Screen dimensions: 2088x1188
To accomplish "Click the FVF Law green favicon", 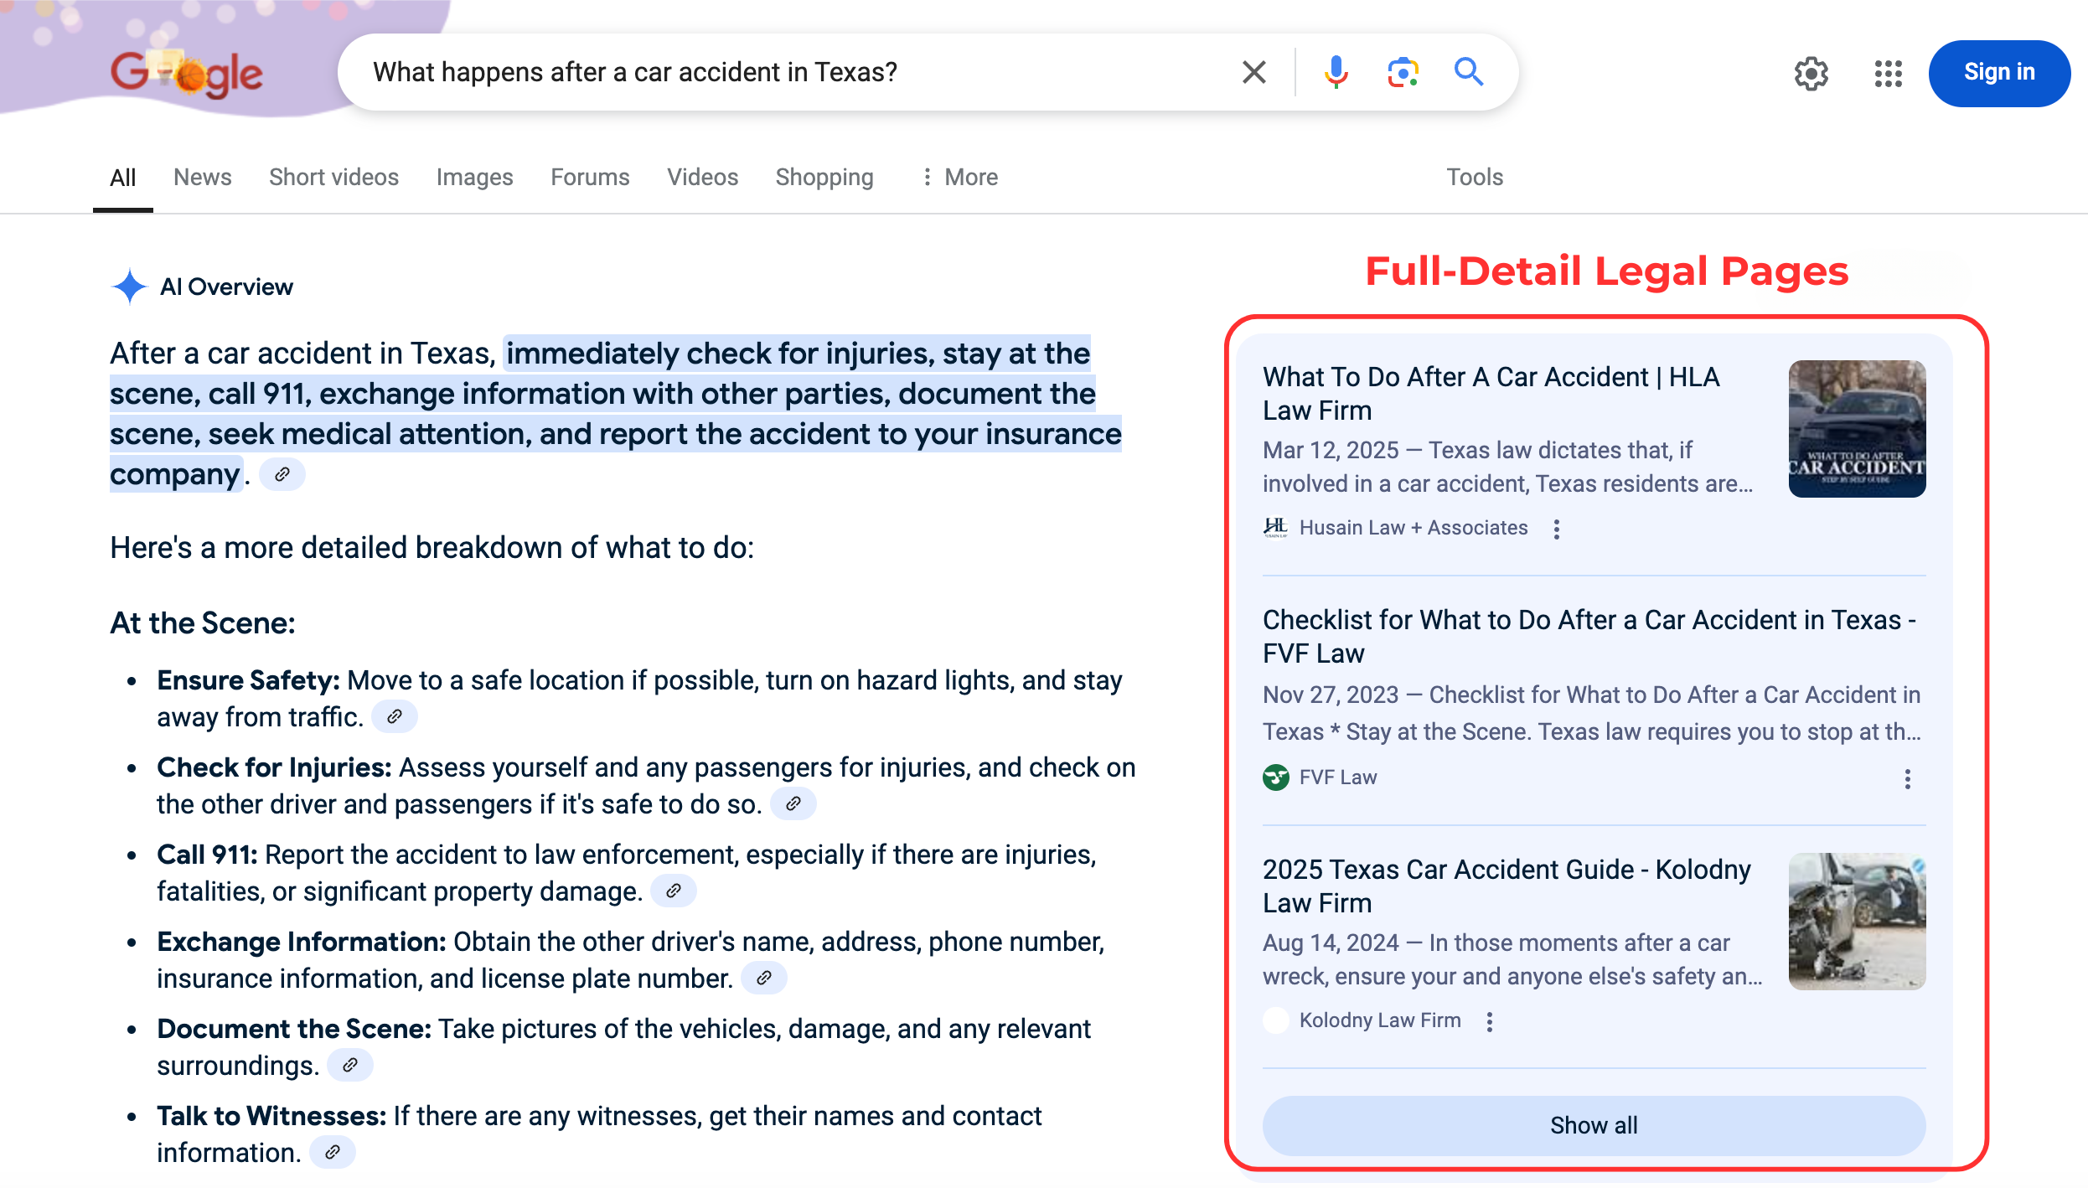I will click(x=1275, y=777).
